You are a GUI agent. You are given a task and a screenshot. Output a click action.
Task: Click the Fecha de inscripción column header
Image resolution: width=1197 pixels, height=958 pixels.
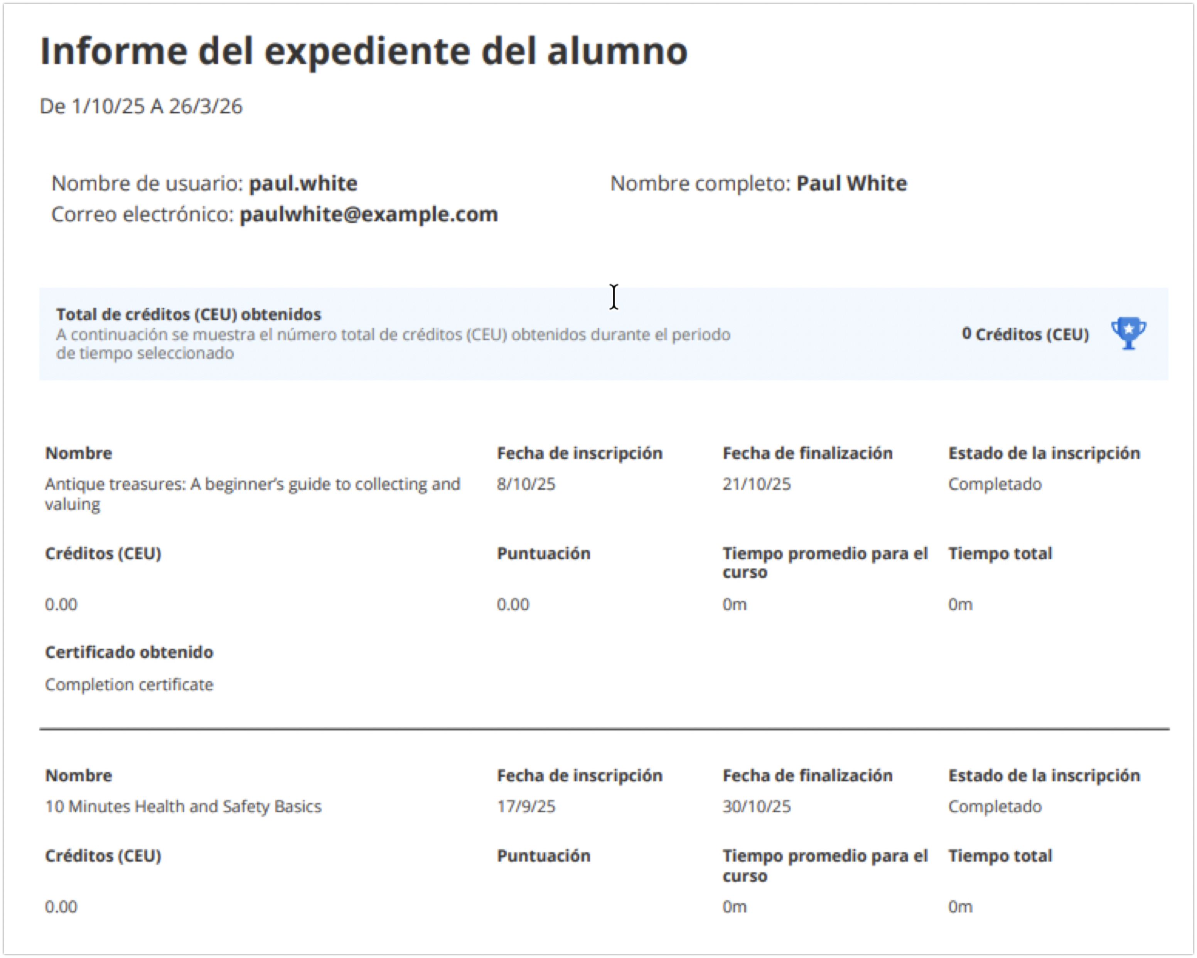click(x=580, y=453)
